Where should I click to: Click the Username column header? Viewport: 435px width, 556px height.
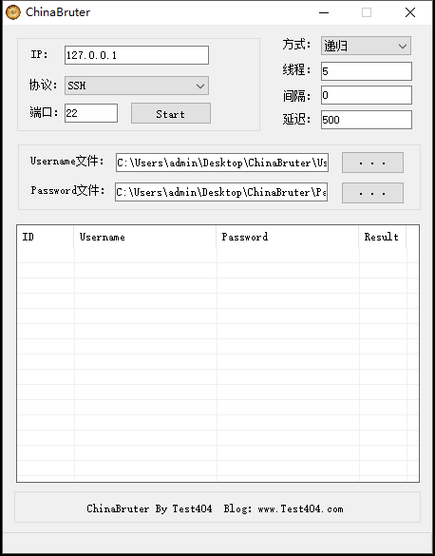click(x=145, y=237)
